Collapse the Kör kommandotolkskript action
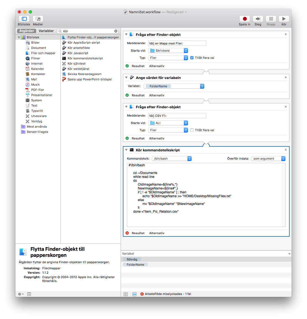 (126, 150)
